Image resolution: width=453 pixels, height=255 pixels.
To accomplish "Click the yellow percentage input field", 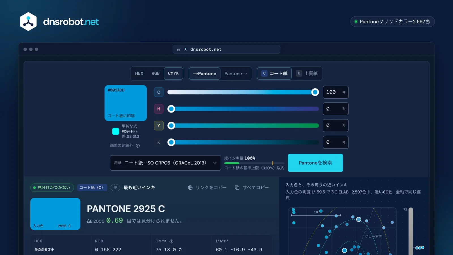I will [x=336, y=126].
